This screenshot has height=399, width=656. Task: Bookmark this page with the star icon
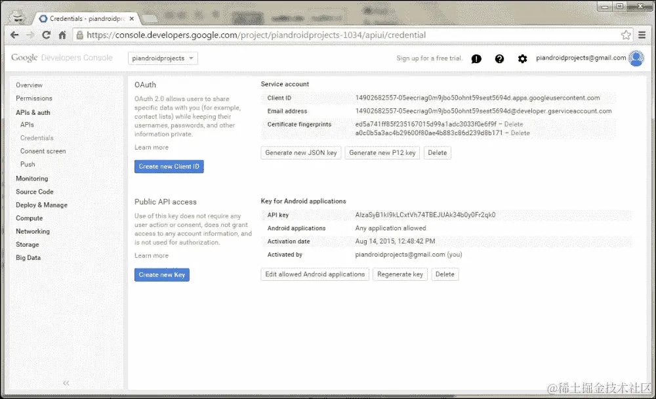[x=626, y=35]
